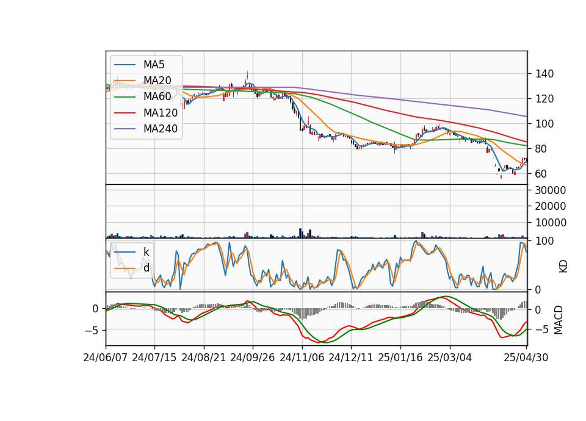586x421 pixels.
Task: Click the 25/04/30 date label
Action: click(526, 358)
